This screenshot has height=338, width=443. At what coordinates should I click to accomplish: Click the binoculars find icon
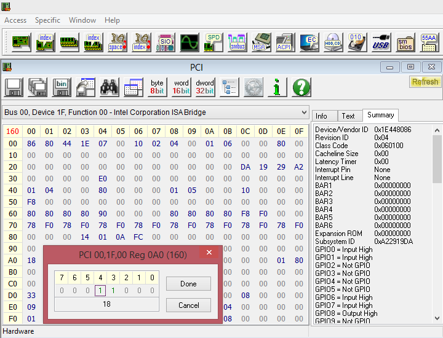(110, 87)
